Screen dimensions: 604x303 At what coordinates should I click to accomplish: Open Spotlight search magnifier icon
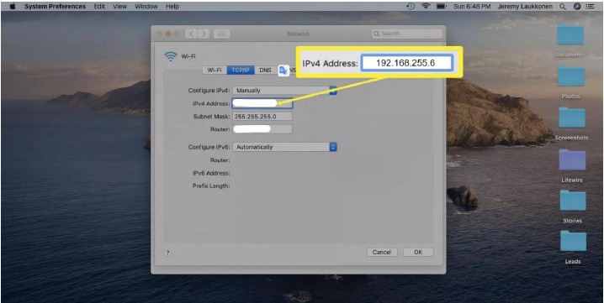[563, 7]
